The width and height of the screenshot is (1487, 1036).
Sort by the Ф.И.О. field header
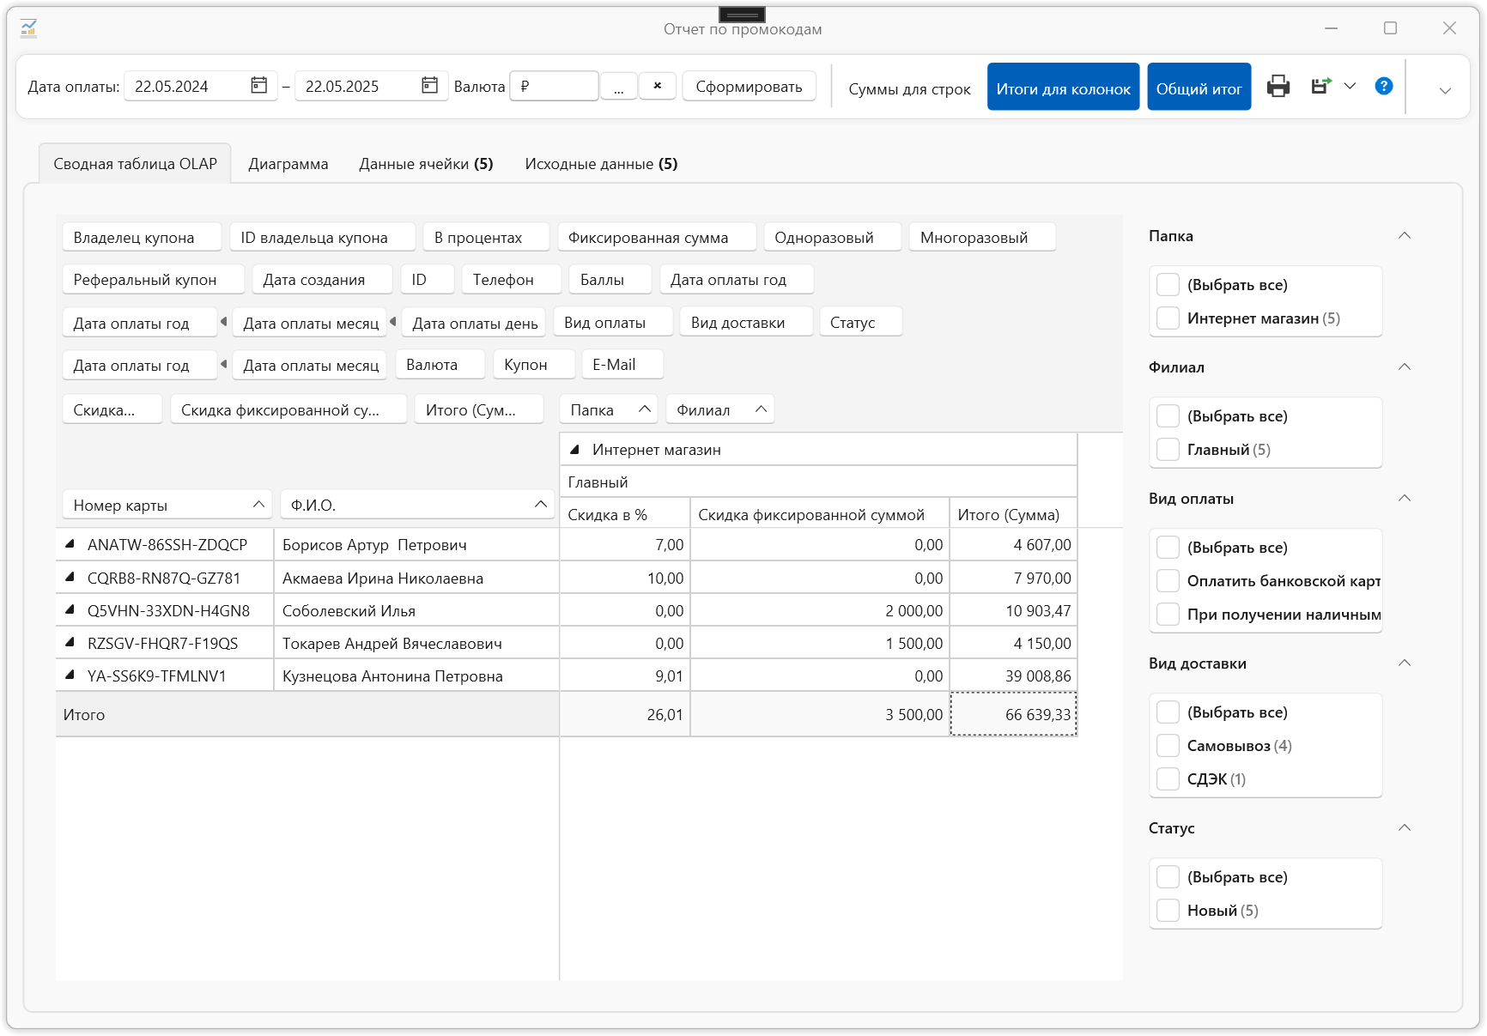click(417, 505)
